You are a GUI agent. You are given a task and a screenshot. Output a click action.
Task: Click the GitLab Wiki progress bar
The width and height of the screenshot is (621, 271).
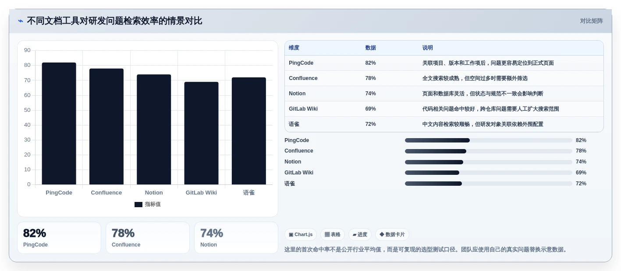pos(489,173)
